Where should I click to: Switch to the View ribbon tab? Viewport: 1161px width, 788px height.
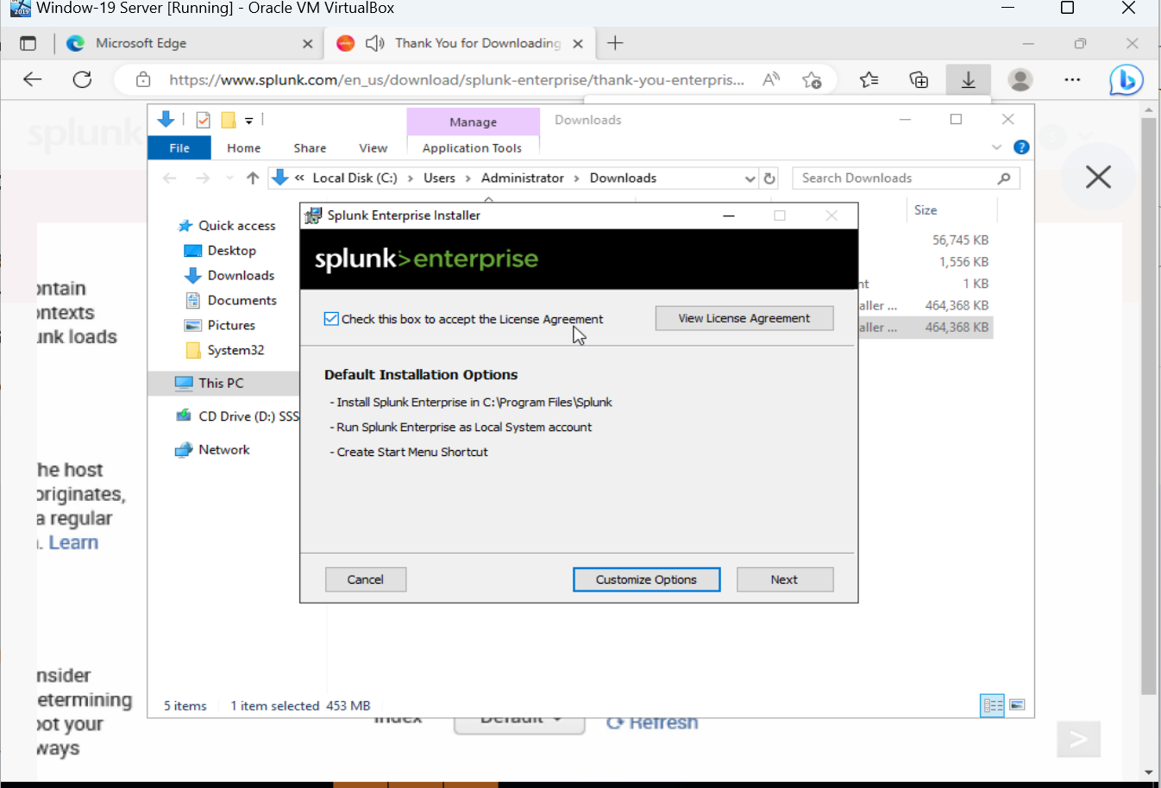373,148
